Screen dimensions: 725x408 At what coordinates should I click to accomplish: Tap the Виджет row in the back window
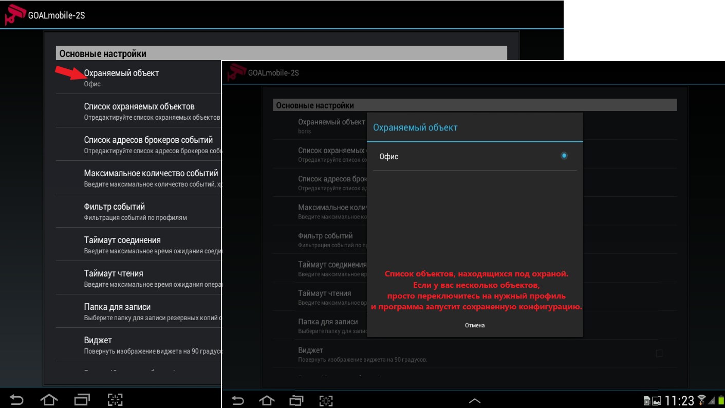point(139,345)
